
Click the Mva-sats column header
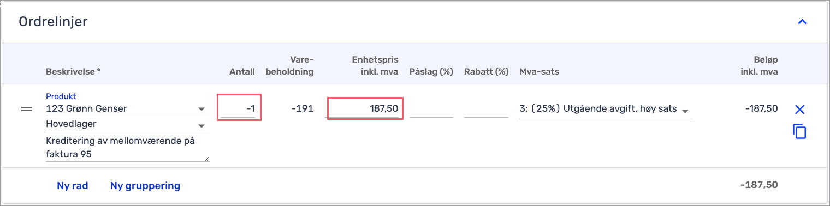(539, 71)
